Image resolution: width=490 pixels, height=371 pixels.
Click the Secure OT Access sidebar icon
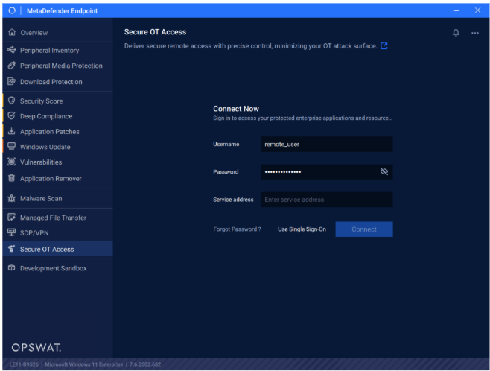point(12,249)
